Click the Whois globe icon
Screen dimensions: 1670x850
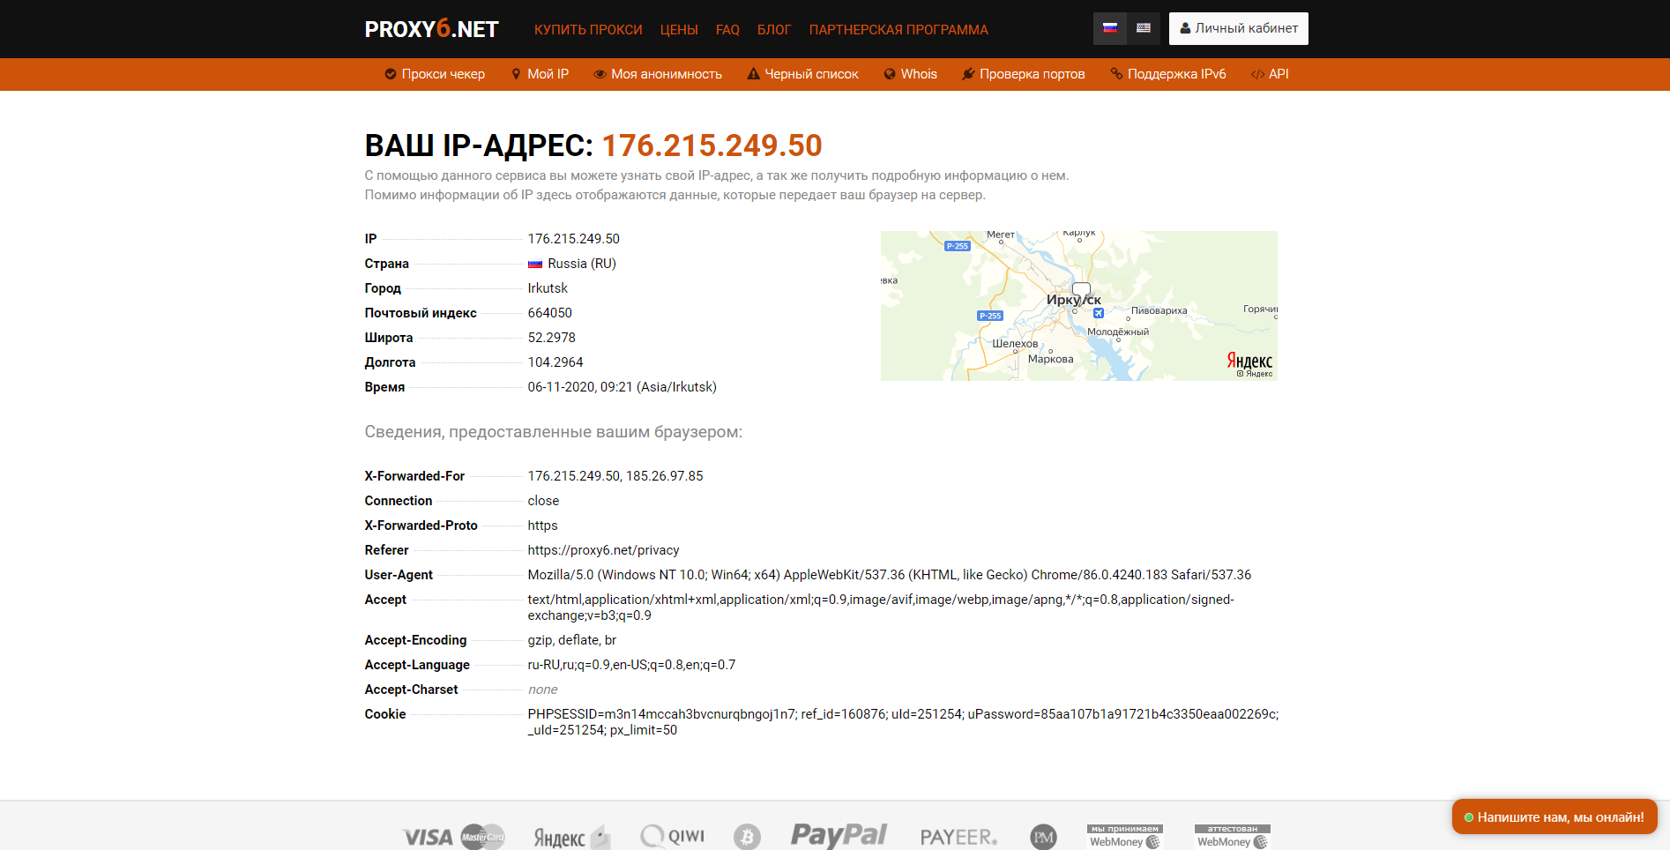[x=890, y=74]
